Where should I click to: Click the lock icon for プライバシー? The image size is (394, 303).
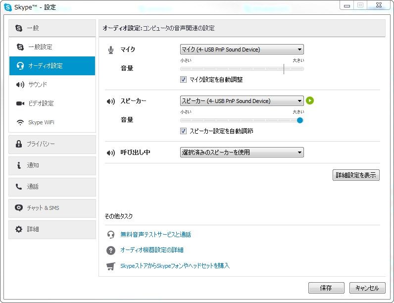(x=19, y=144)
